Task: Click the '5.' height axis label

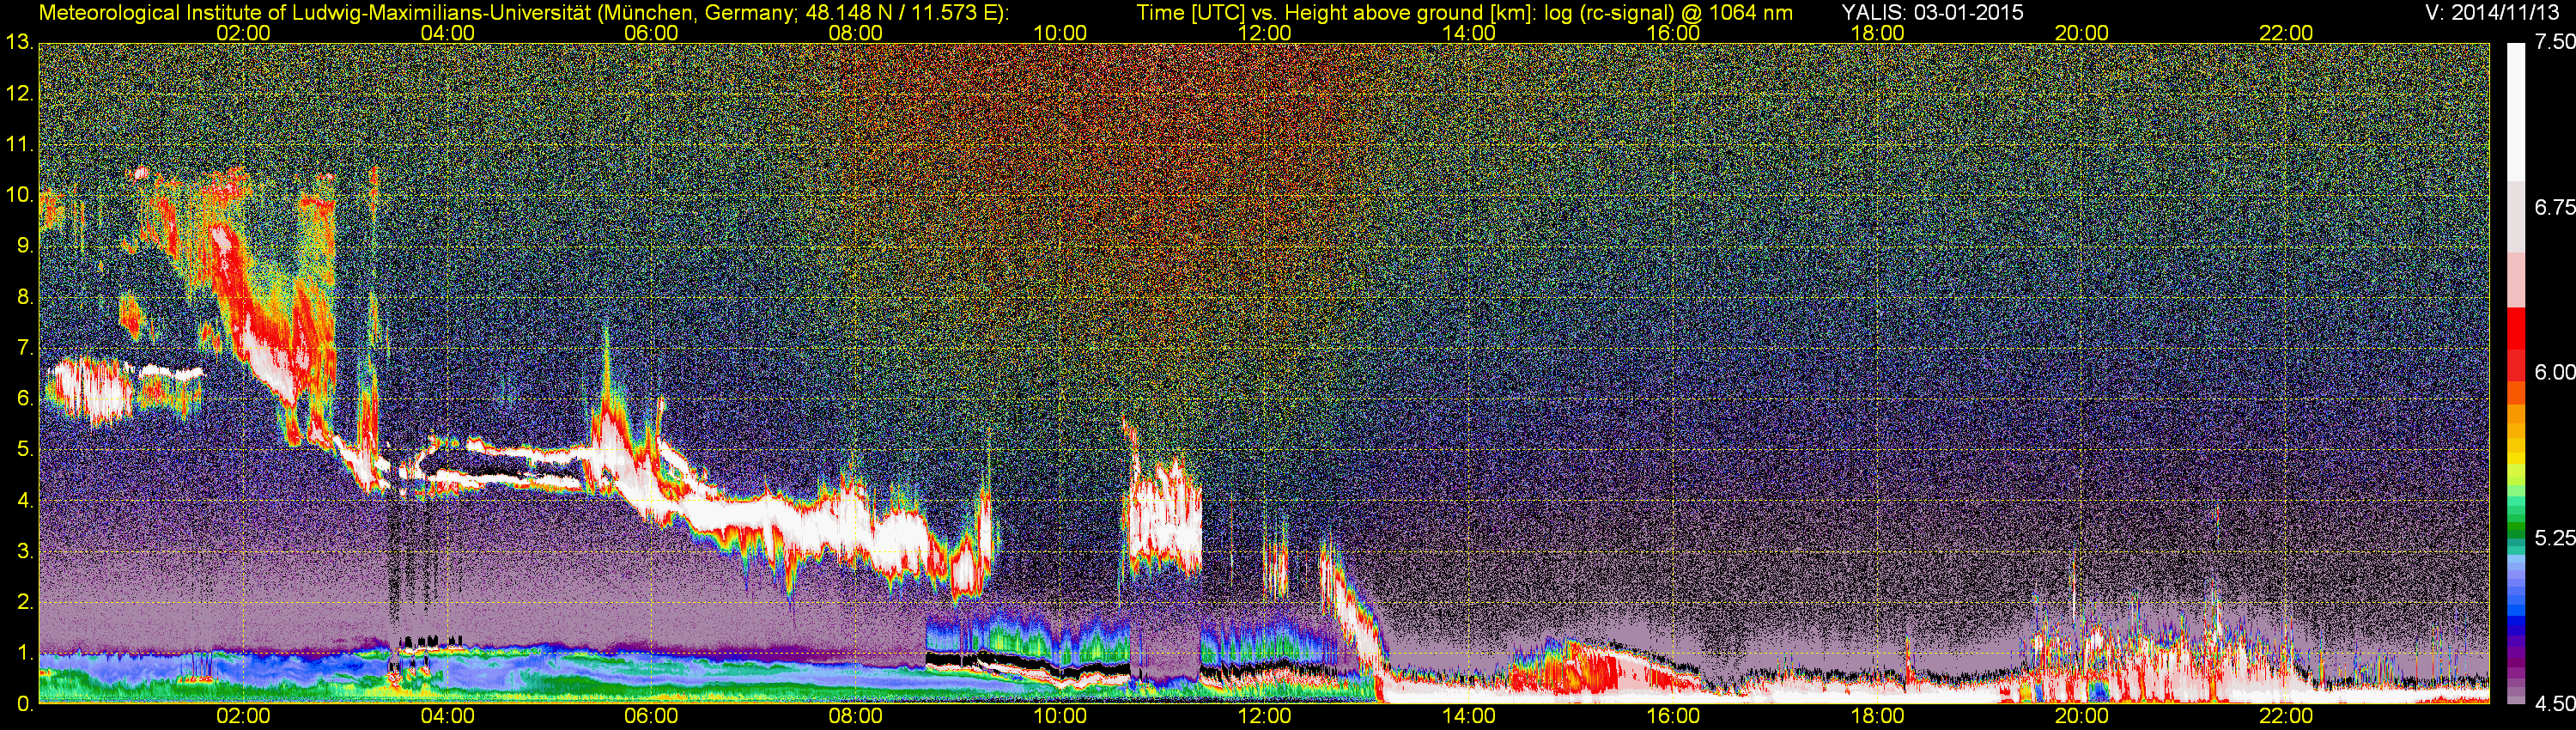Action: point(25,449)
